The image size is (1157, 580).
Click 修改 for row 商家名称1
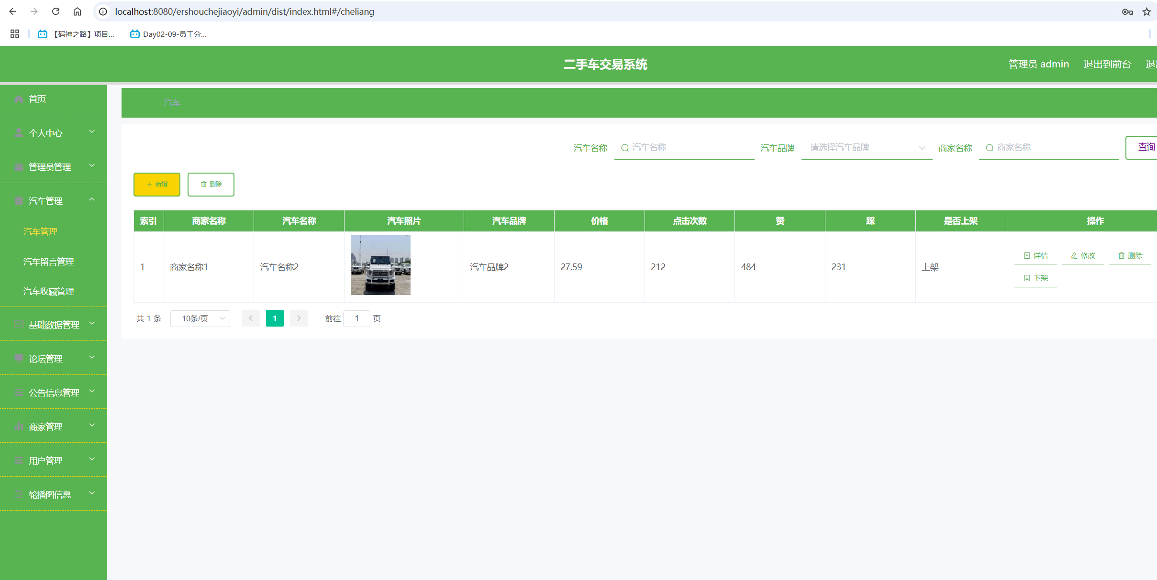point(1083,256)
